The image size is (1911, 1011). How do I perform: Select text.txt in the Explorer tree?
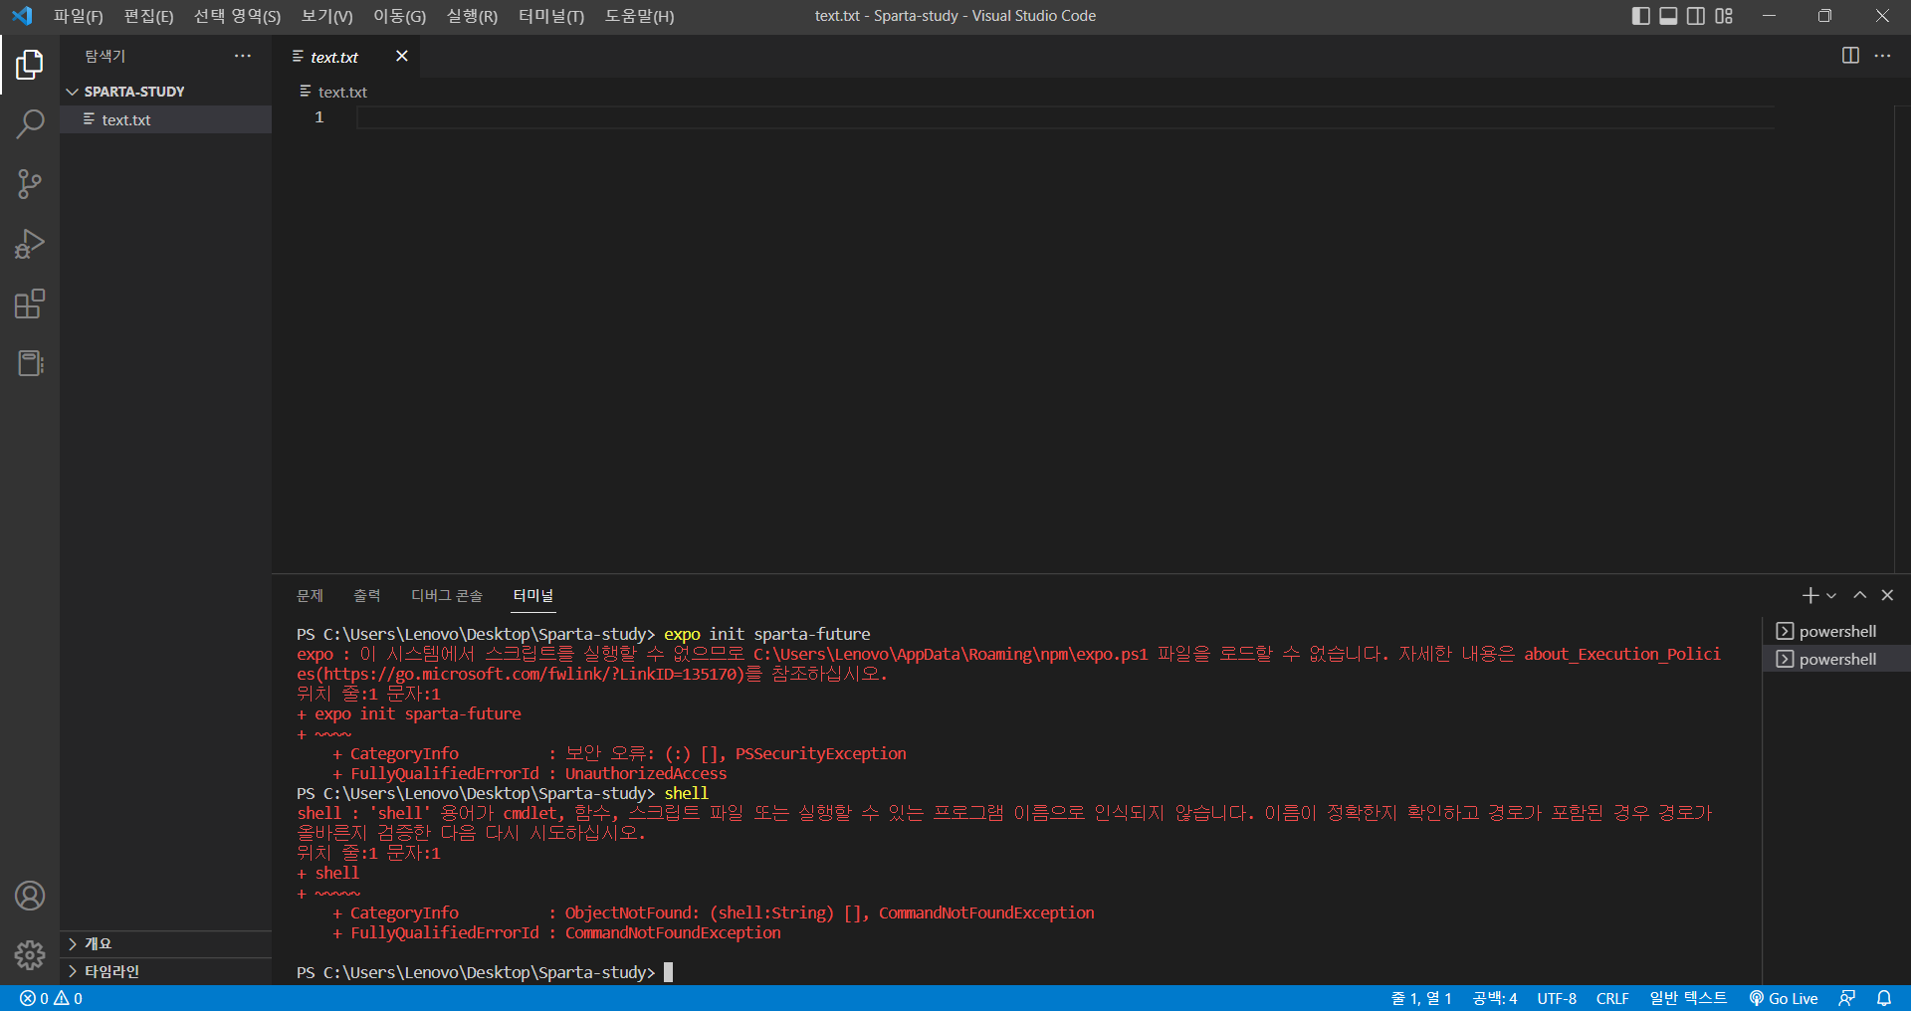165,119
